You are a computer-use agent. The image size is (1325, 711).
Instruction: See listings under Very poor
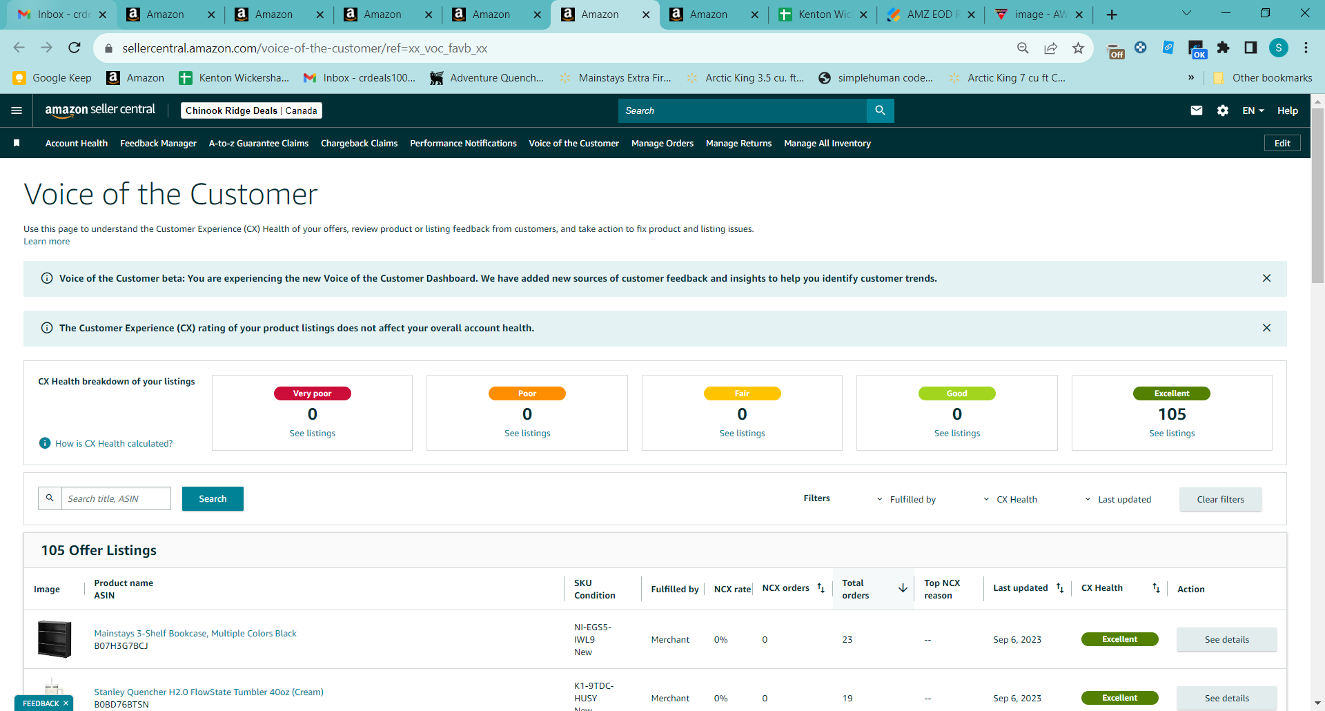click(312, 433)
